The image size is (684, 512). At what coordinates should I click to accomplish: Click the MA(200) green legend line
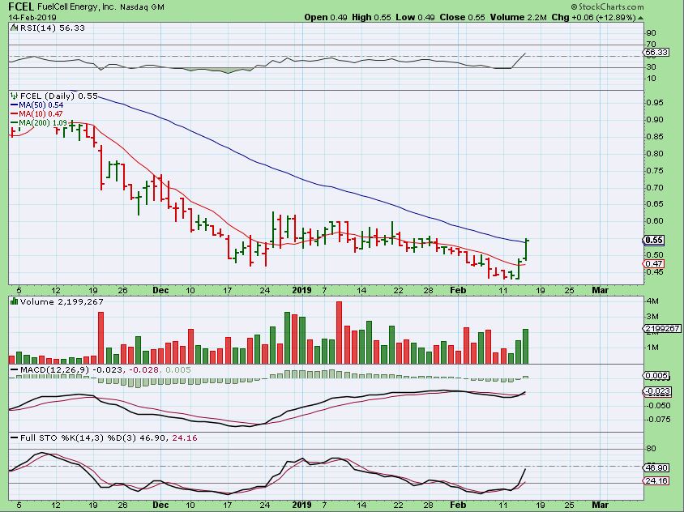click(14, 123)
